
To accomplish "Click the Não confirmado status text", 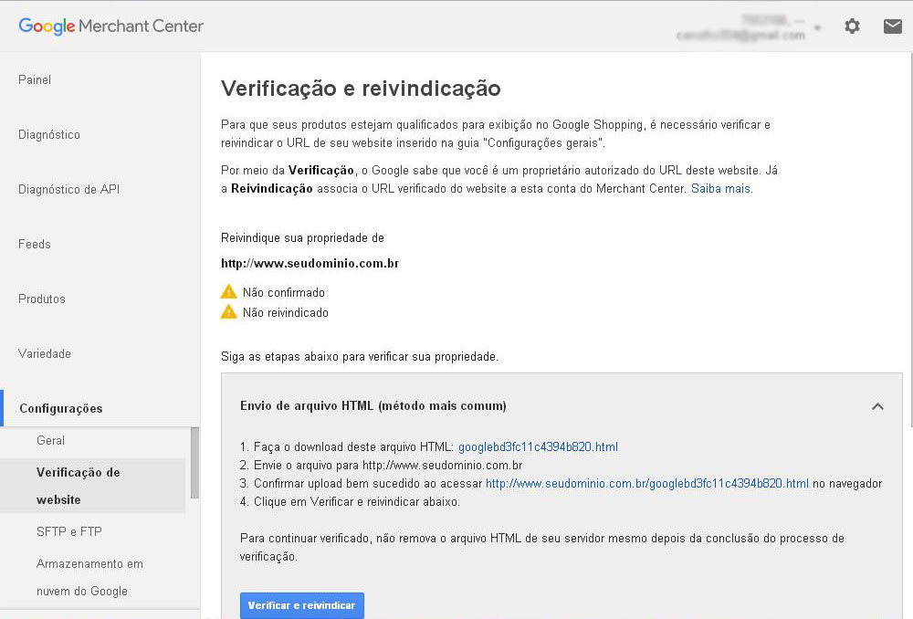I will pyautogui.click(x=284, y=292).
